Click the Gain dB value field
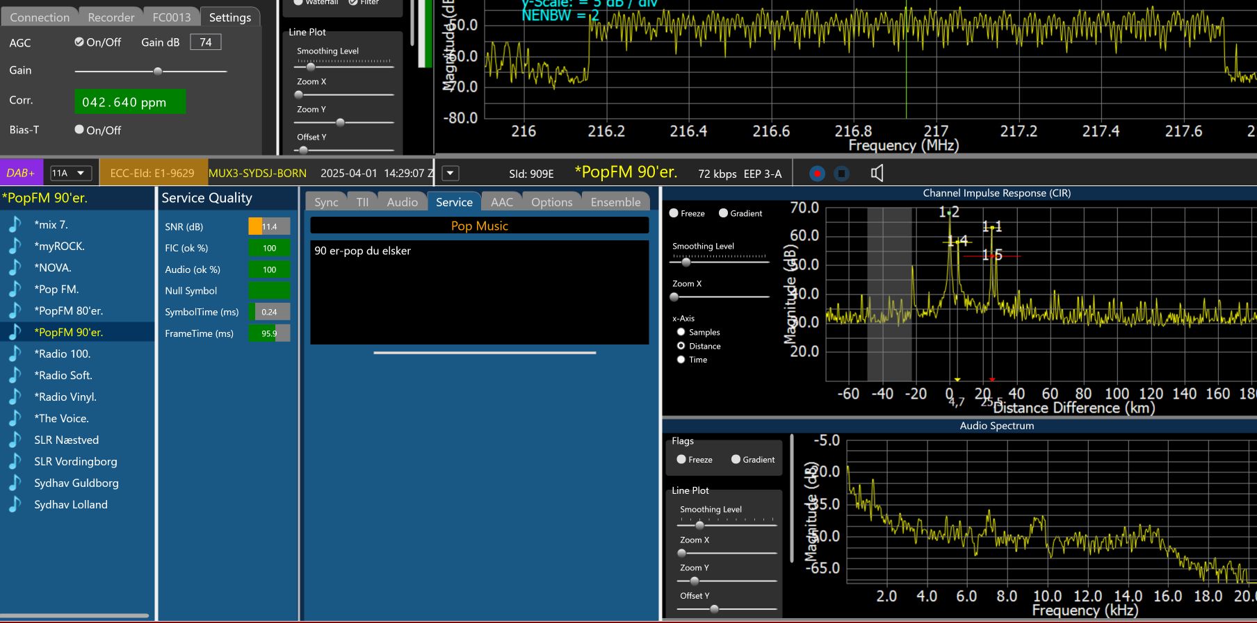The height and width of the screenshot is (623, 1257). point(206,42)
